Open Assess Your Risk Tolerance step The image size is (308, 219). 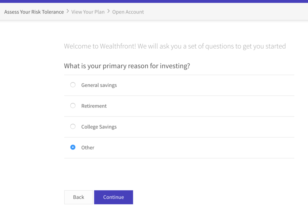34,12
